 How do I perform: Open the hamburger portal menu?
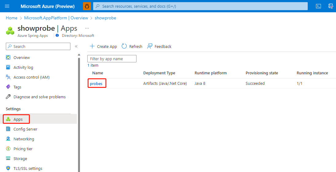point(7,6)
